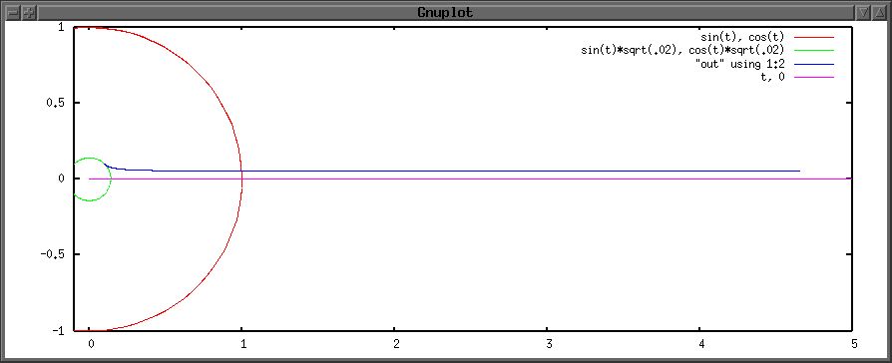The height and width of the screenshot is (363, 892).
Task: Select the t, 0 legend label
Action: click(x=772, y=77)
